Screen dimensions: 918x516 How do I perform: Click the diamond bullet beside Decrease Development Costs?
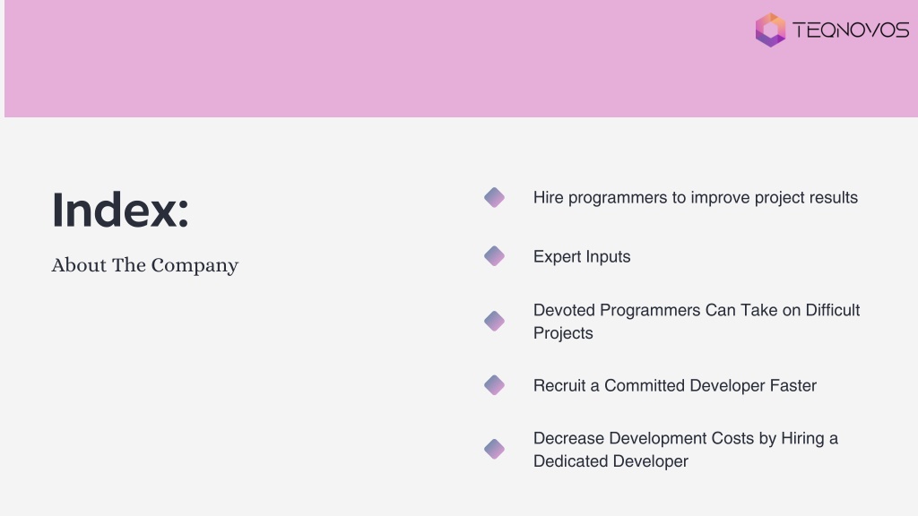(x=495, y=449)
